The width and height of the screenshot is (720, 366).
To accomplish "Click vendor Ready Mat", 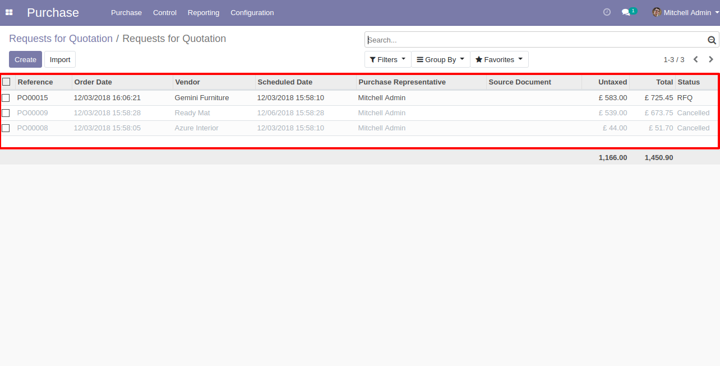I will click(192, 113).
